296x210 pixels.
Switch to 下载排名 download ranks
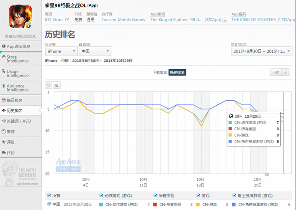159,72
